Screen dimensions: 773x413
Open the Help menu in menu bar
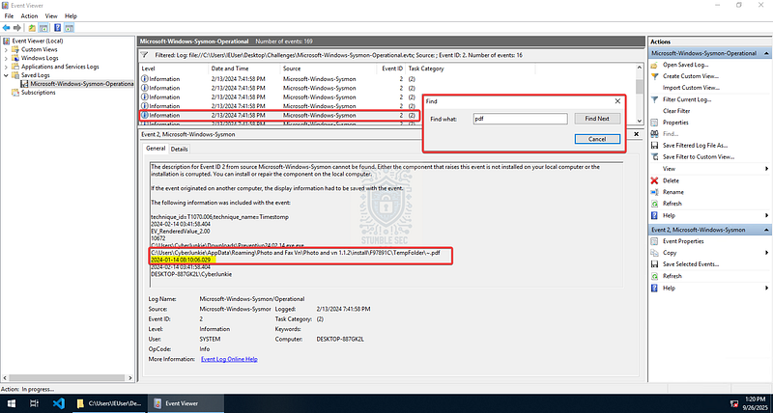pos(71,16)
